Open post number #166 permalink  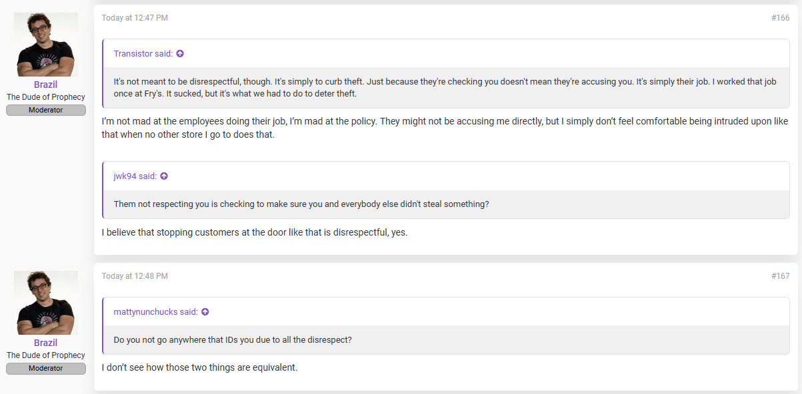781,18
